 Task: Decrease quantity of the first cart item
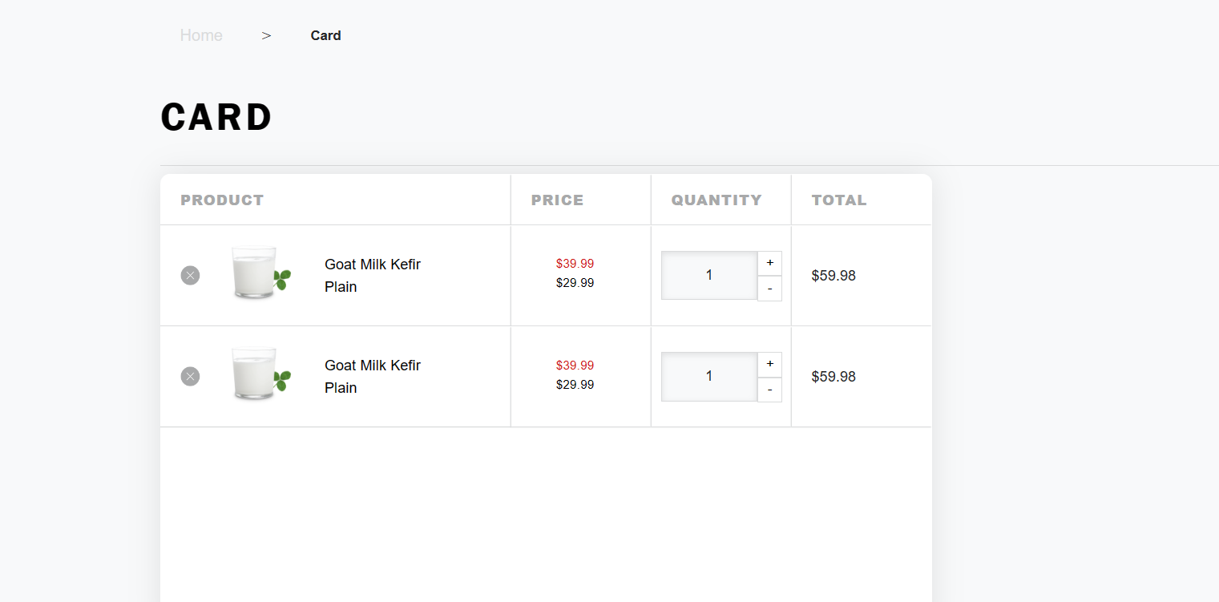tap(769, 289)
